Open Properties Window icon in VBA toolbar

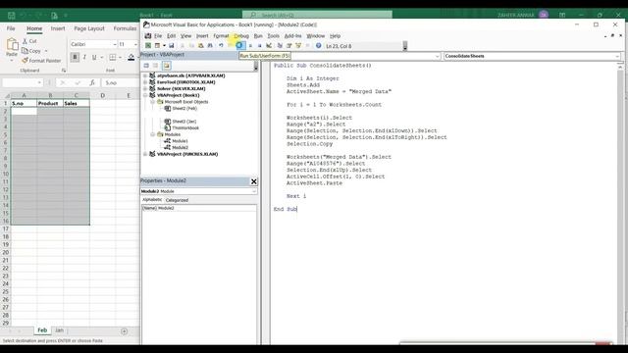pyautogui.click(x=288, y=46)
